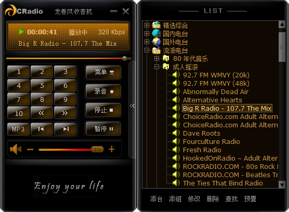Click speaker icon beside 92.7 FM WMVY (48k)
Viewport: 289px width, 212px height.
[176, 83]
